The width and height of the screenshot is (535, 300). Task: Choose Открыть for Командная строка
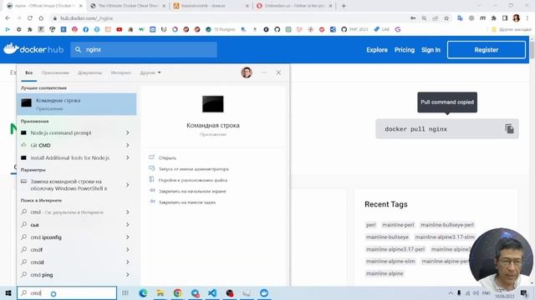(167, 157)
